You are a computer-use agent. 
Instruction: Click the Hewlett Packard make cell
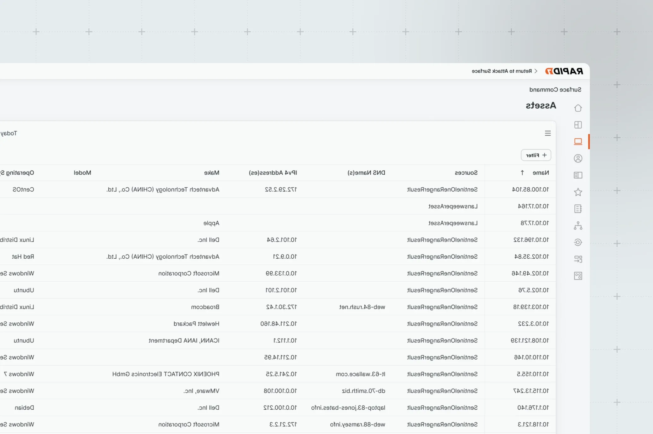click(x=196, y=324)
